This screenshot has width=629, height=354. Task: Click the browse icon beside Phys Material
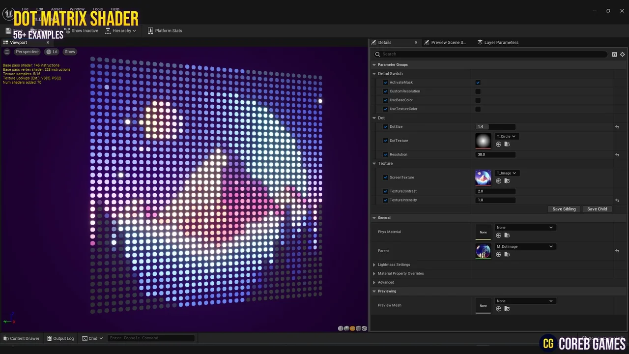pyautogui.click(x=507, y=235)
